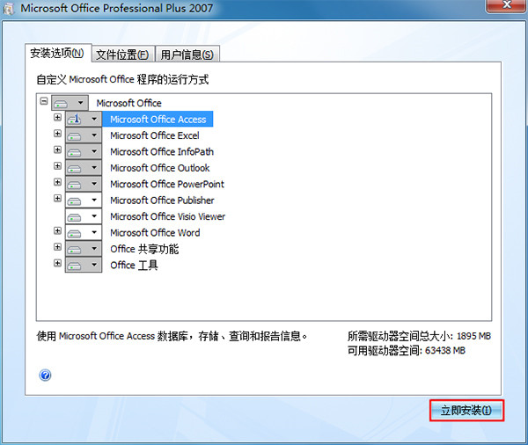The width and height of the screenshot is (528, 445).
Task: Expand the Microsoft Office Word node
Action: (x=57, y=230)
